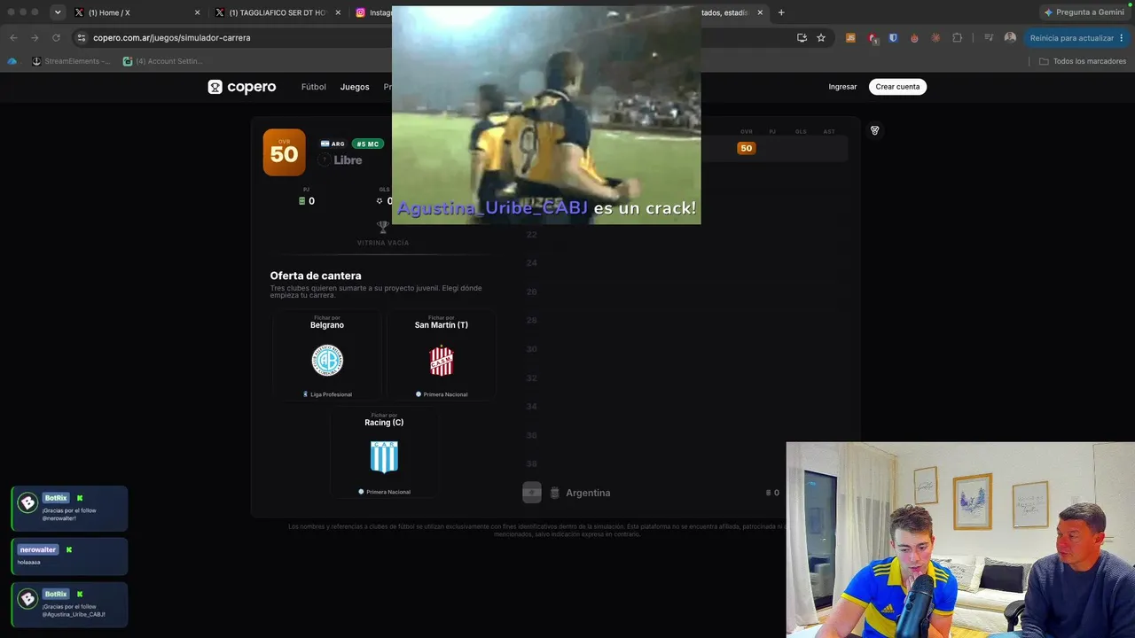Click the Ingresar link
1135x638 pixels.
[x=842, y=87]
